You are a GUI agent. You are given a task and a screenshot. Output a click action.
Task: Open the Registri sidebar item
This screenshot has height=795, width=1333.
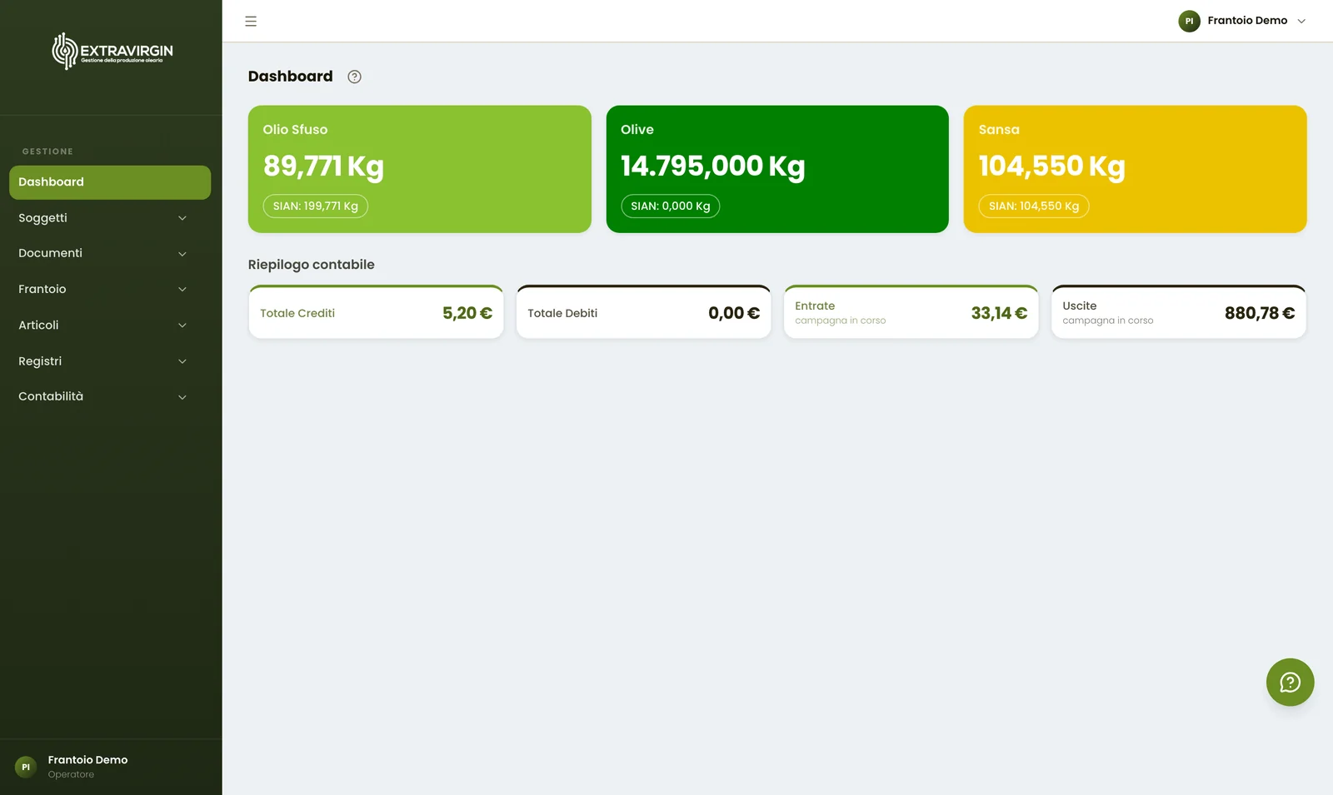coord(110,361)
